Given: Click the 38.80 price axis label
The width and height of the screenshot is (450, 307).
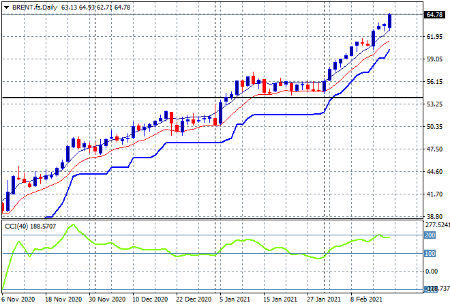Looking at the screenshot, I should [x=434, y=216].
